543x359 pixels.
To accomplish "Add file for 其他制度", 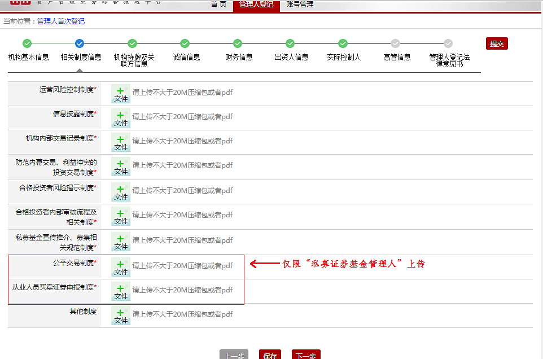I will click(x=121, y=316).
